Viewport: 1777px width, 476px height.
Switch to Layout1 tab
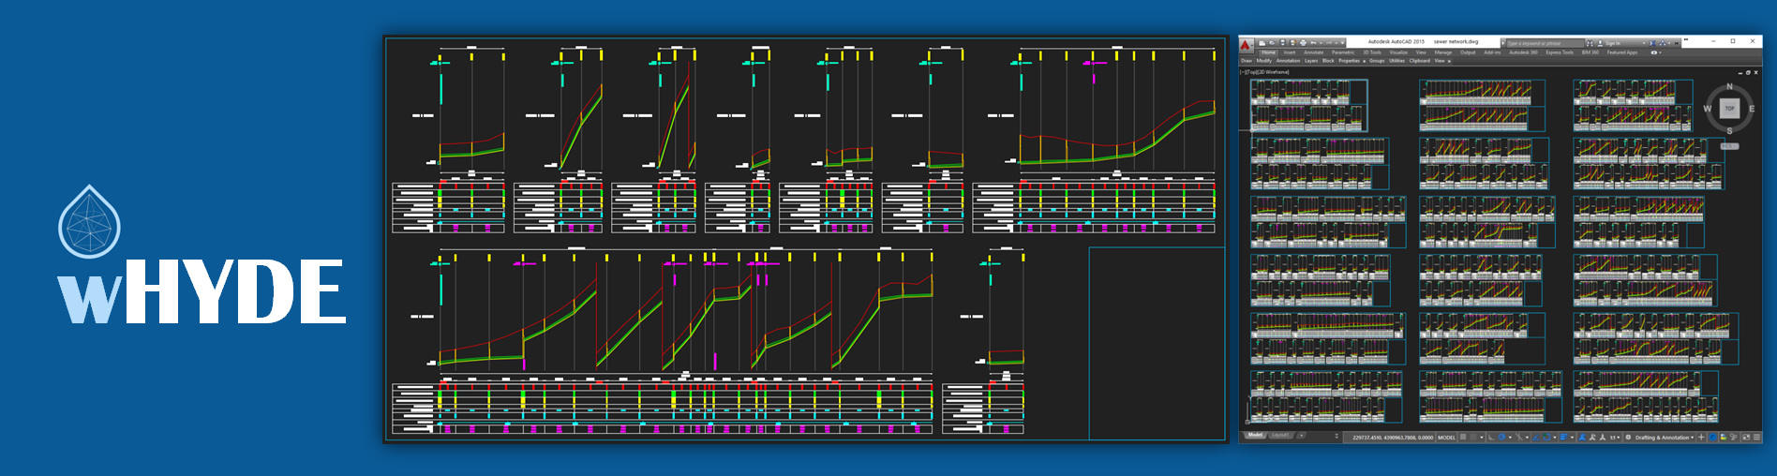(x=1280, y=435)
